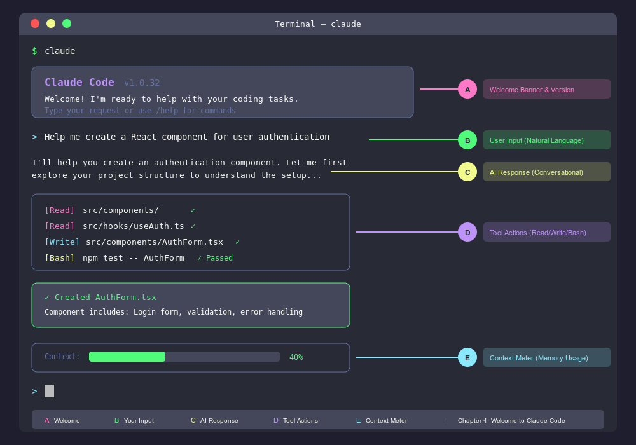Select Chapter 4: Welcome to Claude Code
Viewport: 636px width, 445px height.
511,420
